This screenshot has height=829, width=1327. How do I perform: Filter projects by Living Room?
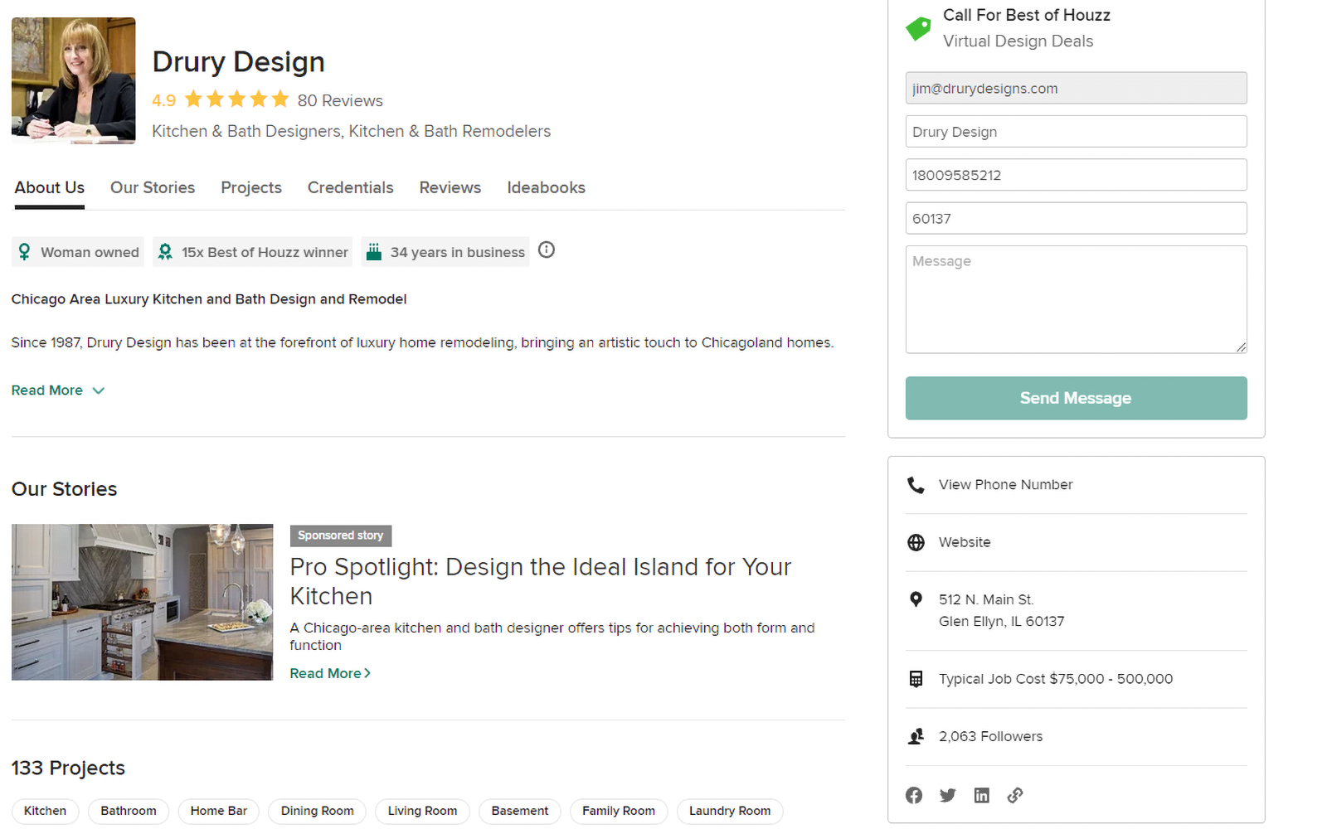[x=422, y=811]
